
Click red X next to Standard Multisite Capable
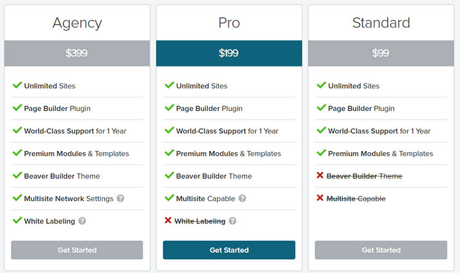pyautogui.click(x=320, y=198)
